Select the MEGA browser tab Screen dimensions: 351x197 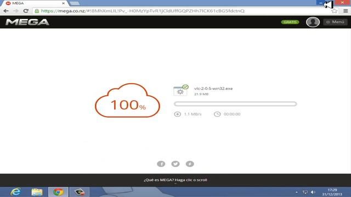pos(35,3)
